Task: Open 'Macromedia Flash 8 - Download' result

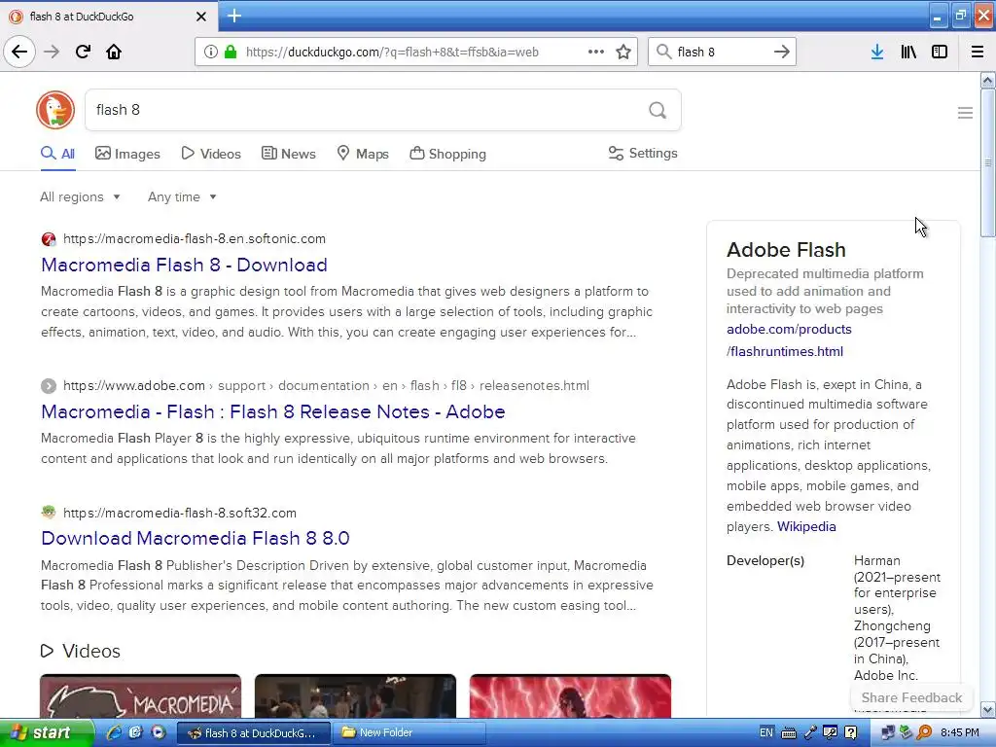Action: coord(184,265)
